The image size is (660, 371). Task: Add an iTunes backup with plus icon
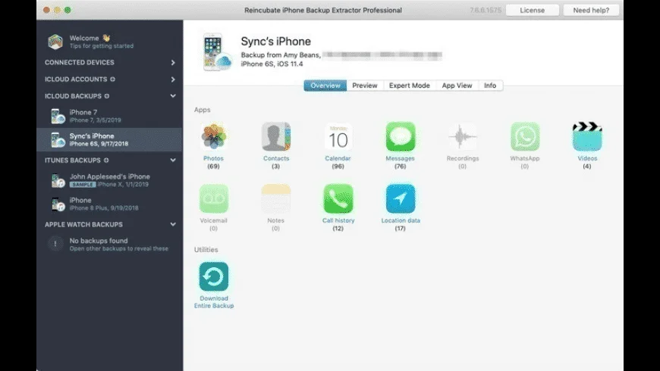[x=106, y=160]
